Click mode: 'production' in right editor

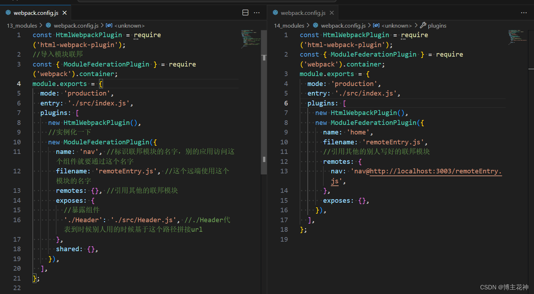click(x=344, y=84)
